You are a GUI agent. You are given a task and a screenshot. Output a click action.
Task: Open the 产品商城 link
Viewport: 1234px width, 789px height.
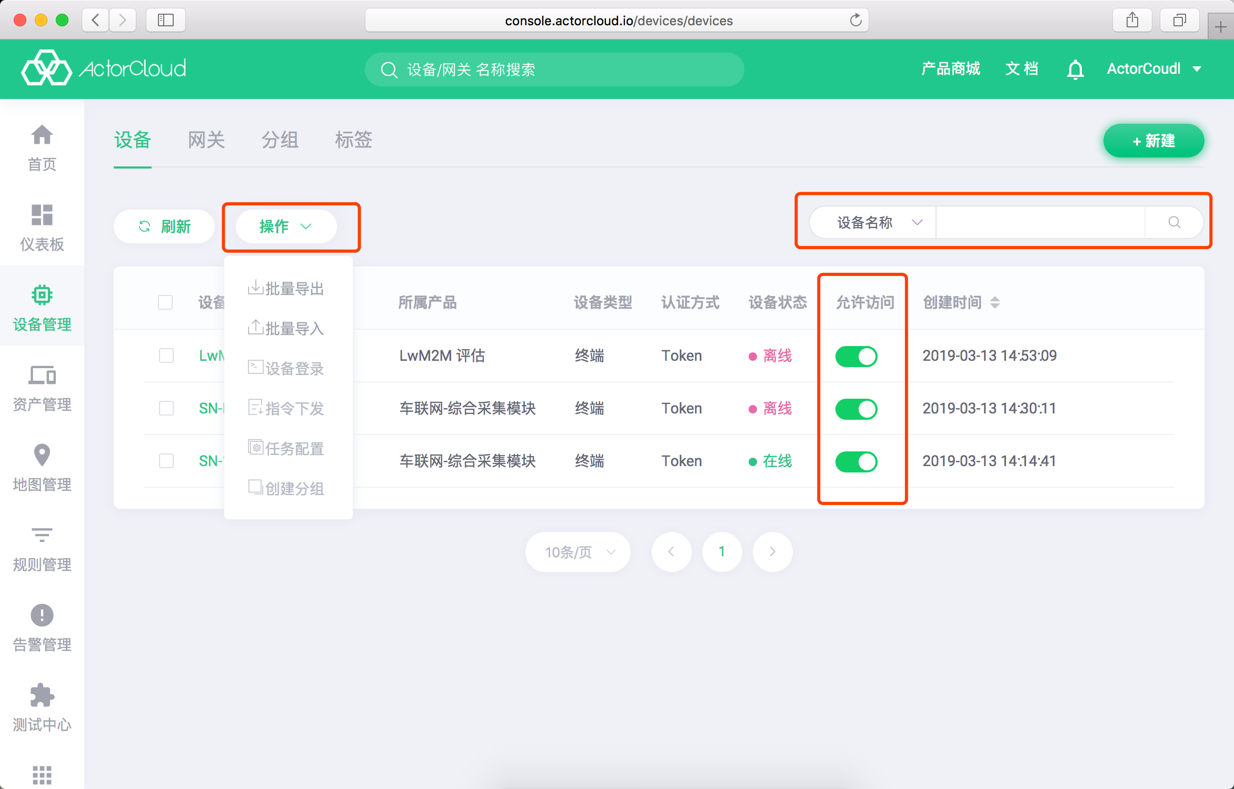[951, 69]
